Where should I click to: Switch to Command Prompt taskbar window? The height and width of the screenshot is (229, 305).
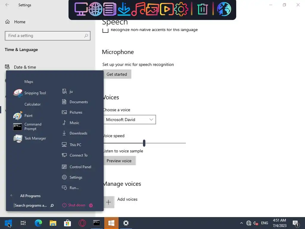[97, 223]
